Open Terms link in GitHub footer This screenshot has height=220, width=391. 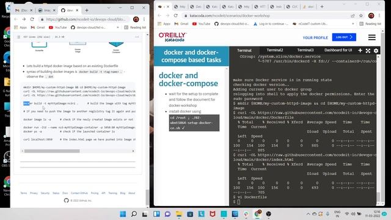(x=24, y=193)
